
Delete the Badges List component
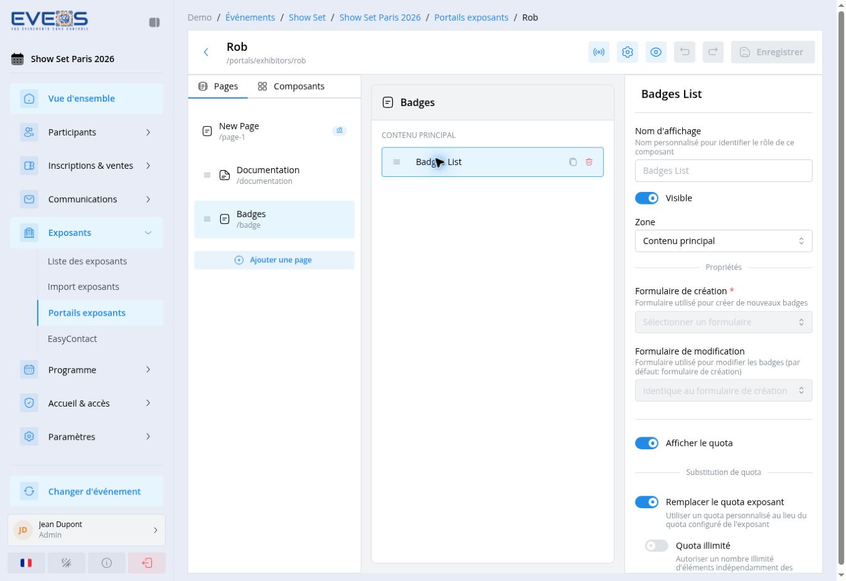pyautogui.click(x=589, y=162)
